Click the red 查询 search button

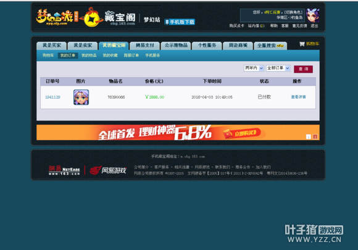[x=303, y=69]
